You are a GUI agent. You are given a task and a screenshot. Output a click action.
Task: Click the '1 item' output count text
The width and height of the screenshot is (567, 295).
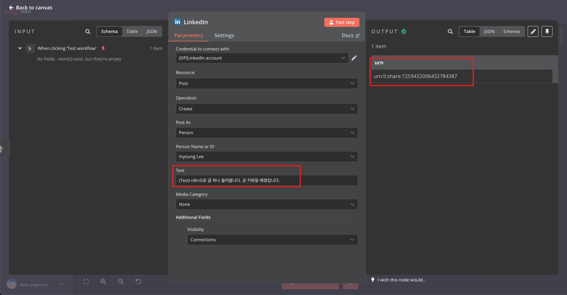[379, 46]
